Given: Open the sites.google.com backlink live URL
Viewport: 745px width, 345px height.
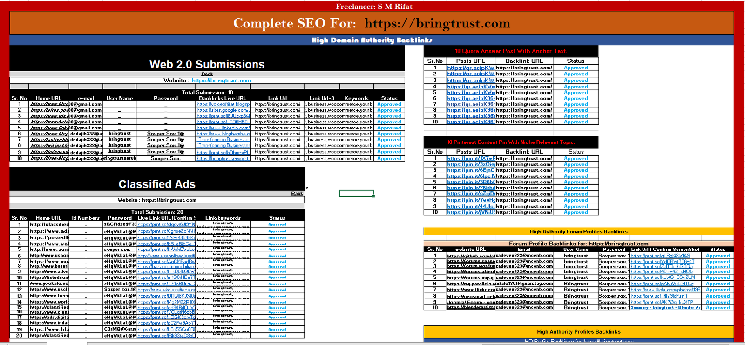Looking at the screenshot, I should point(223,110).
